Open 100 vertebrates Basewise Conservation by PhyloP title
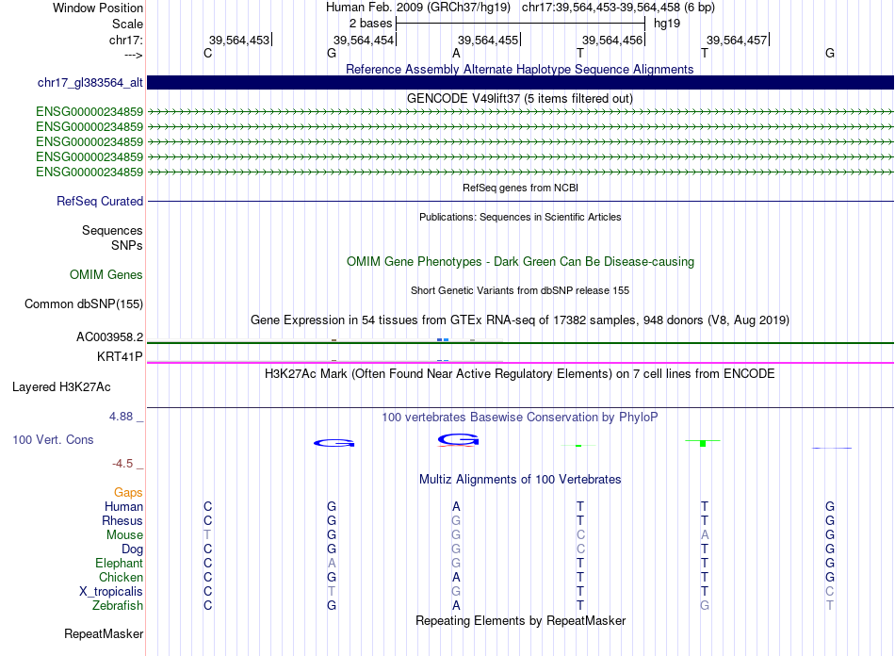The image size is (895, 656). [x=519, y=418]
